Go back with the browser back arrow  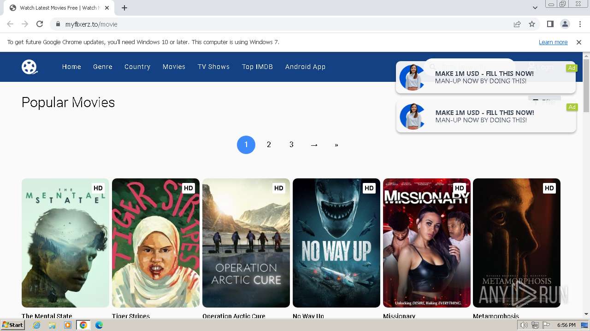click(x=10, y=24)
